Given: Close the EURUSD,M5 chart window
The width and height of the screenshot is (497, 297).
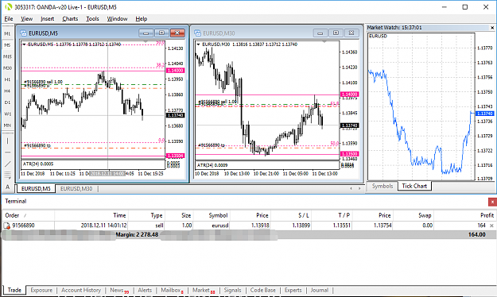Looking at the screenshot, I should click(177, 33).
